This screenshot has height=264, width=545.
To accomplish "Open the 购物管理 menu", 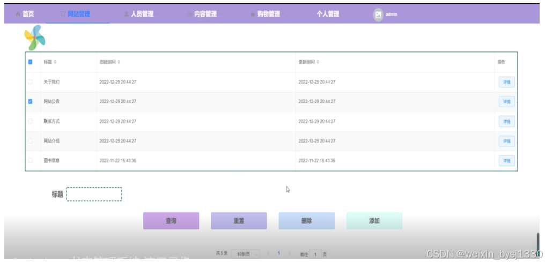I will 268,14.
